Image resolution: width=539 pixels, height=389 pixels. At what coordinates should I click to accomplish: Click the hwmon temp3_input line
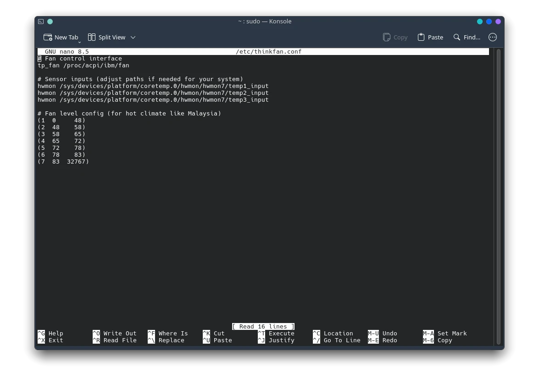(153, 99)
